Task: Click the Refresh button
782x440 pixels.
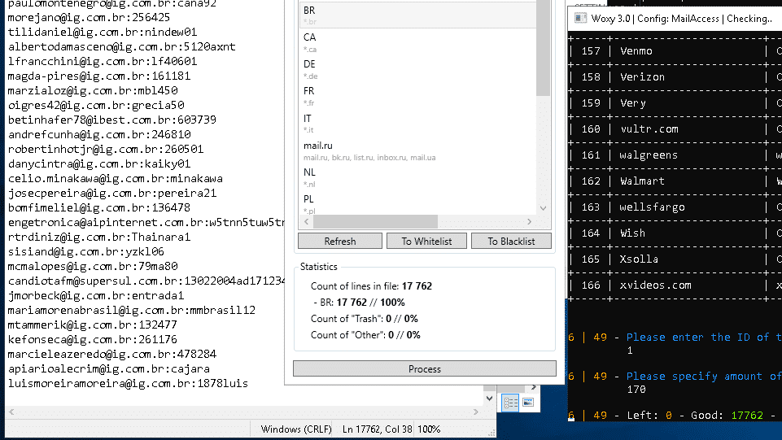Action: pyautogui.click(x=339, y=241)
